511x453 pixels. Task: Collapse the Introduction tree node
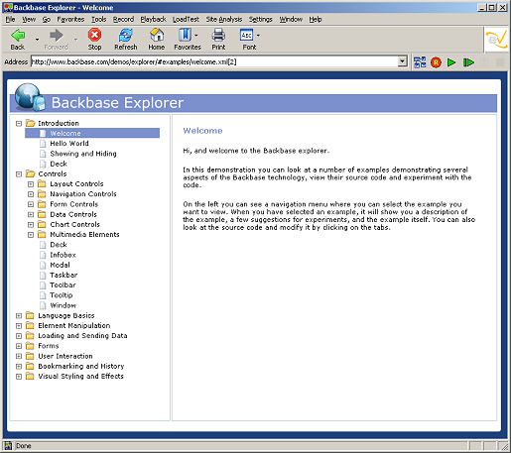(19, 124)
